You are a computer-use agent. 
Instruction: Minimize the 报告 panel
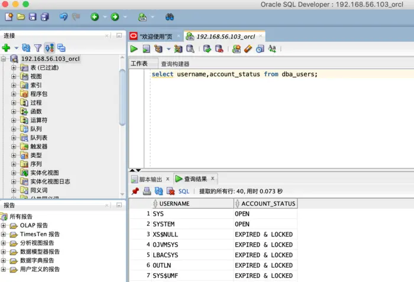click(x=119, y=205)
